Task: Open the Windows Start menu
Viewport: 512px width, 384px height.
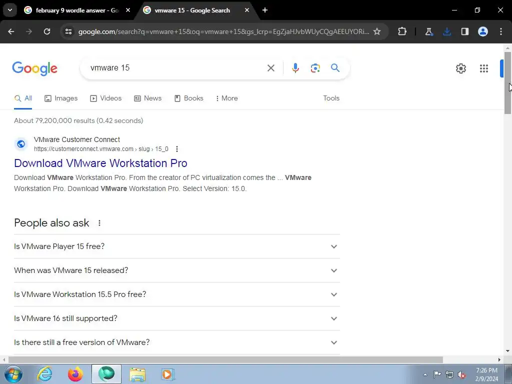Action: (12, 374)
